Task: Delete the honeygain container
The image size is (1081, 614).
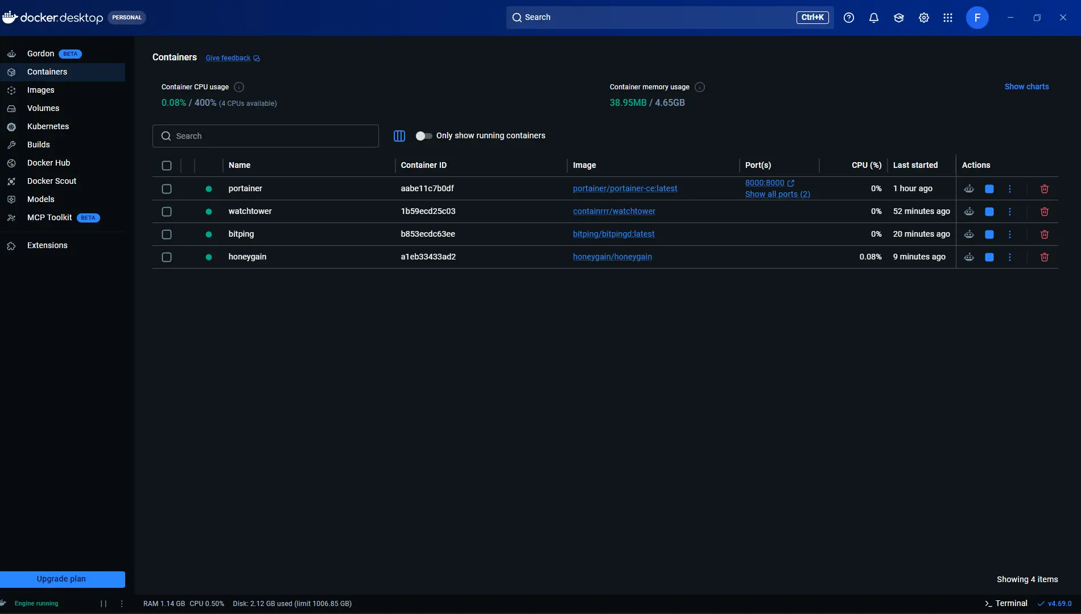Action: pyautogui.click(x=1045, y=257)
